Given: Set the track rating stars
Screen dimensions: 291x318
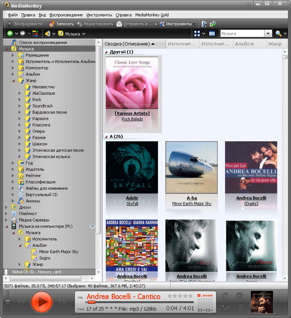Looking at the screenshot, I should (180, 296).
